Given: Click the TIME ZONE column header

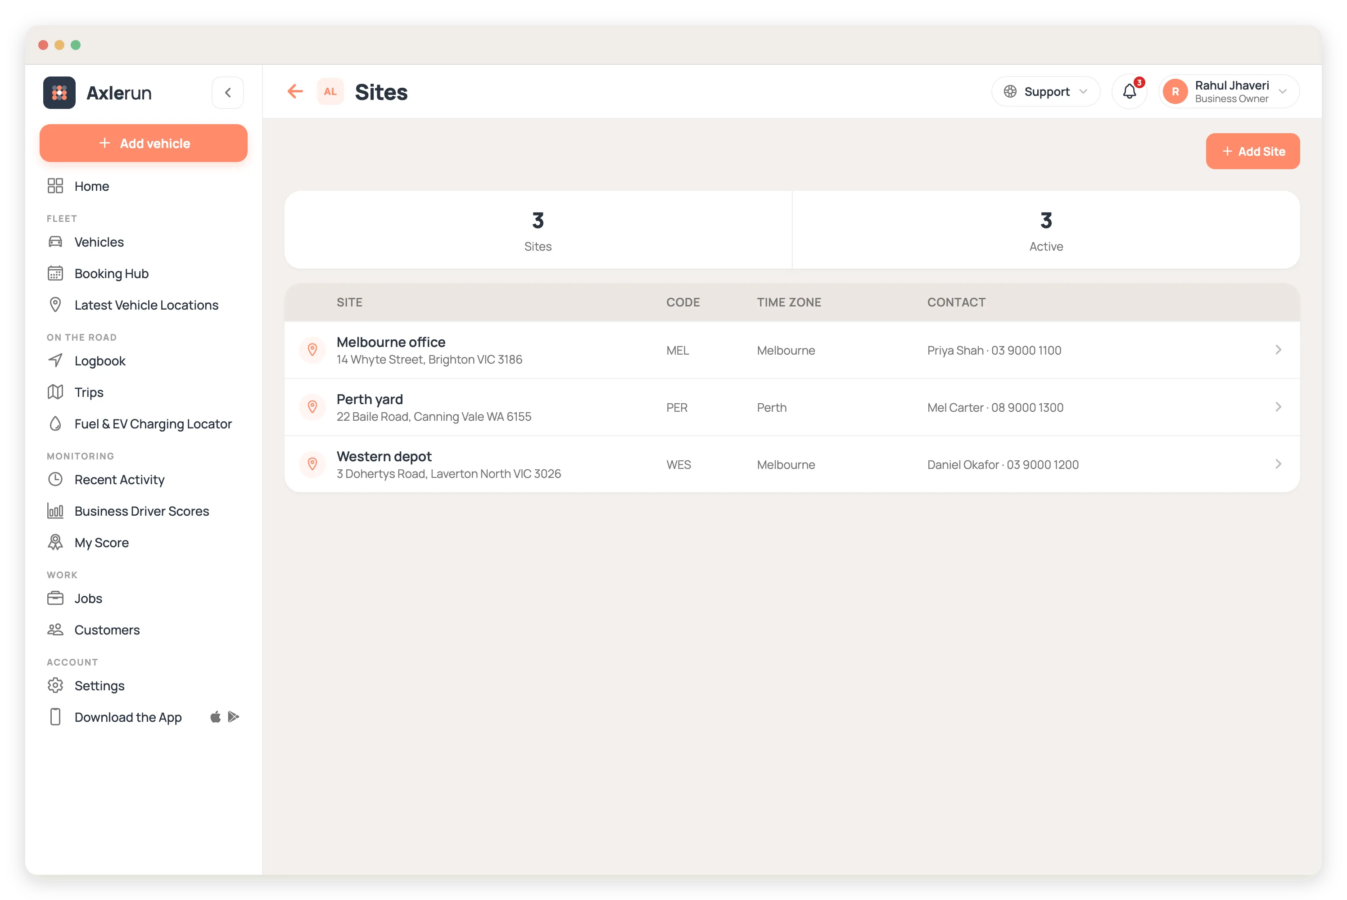Looking at the screenshot, I should 789,302.
